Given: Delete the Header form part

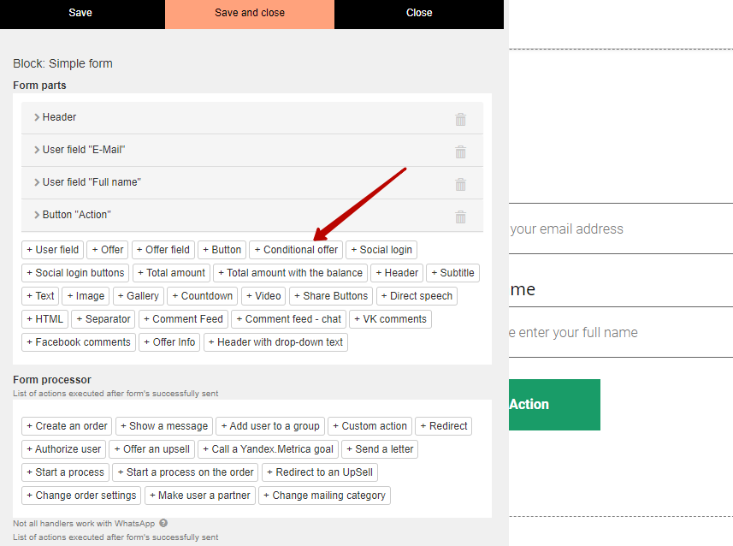Looking at the screenshot, I should [x=460, y=119].
